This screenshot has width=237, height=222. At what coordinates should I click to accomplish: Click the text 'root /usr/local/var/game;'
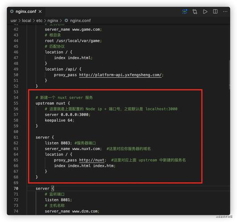click(74, 41)
